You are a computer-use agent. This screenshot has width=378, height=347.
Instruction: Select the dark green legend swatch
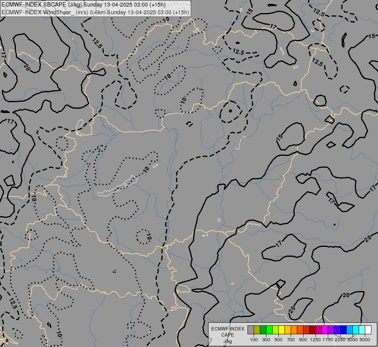[x=263, y=330]
